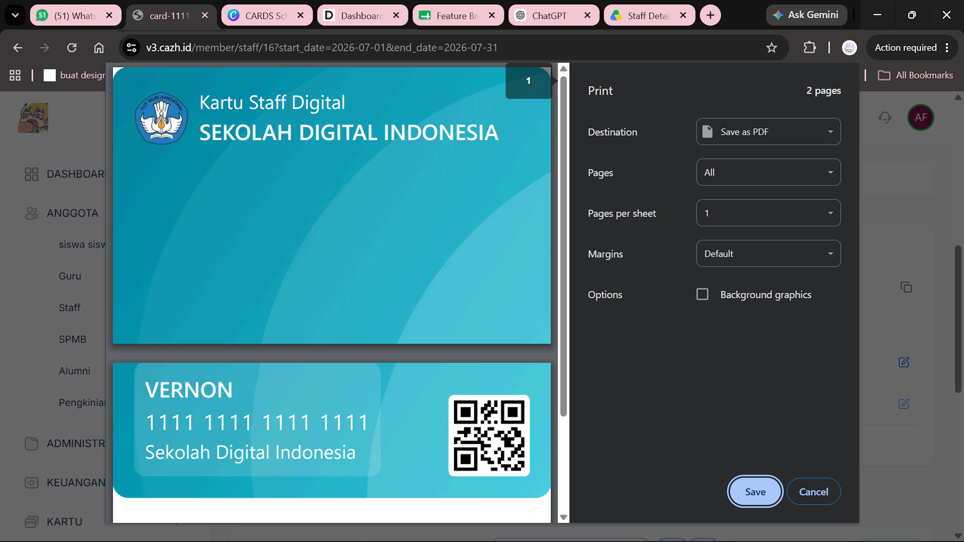The image size is (964, 542).
Task: Click the browser back arrow
Action: 18,47
